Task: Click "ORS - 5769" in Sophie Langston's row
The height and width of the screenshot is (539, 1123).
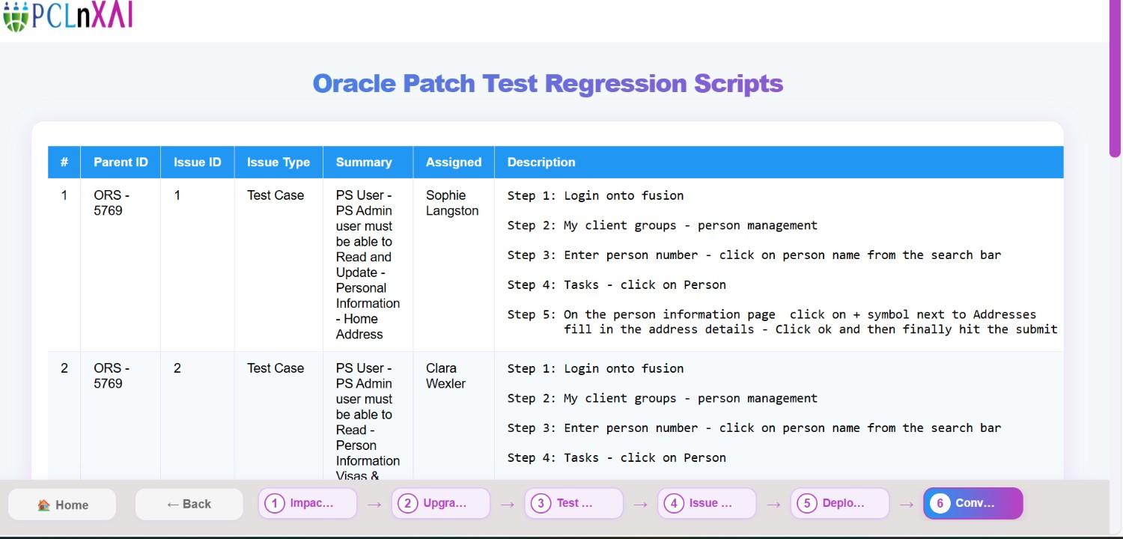Action: click(x=112, y=203)
